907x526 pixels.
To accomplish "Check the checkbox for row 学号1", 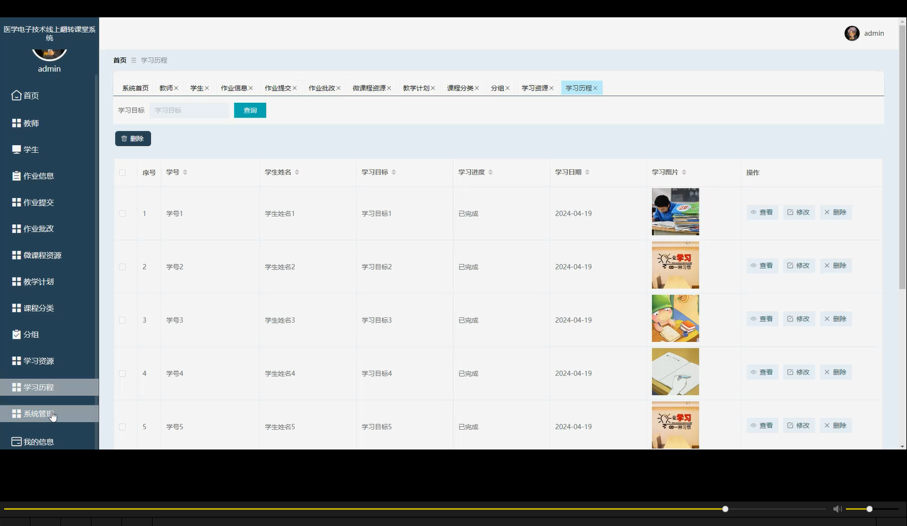I will pyautogui.click(x=122, y=213).
